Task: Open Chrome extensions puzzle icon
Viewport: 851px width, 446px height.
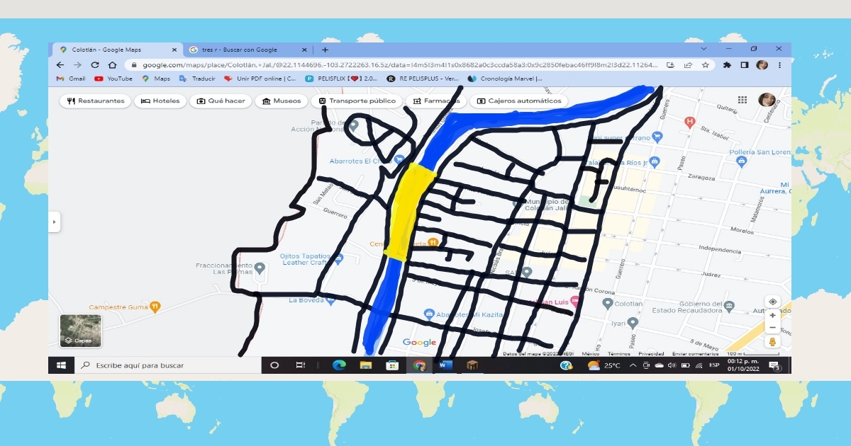Action: pyautogui.click(x=727, y=64)
